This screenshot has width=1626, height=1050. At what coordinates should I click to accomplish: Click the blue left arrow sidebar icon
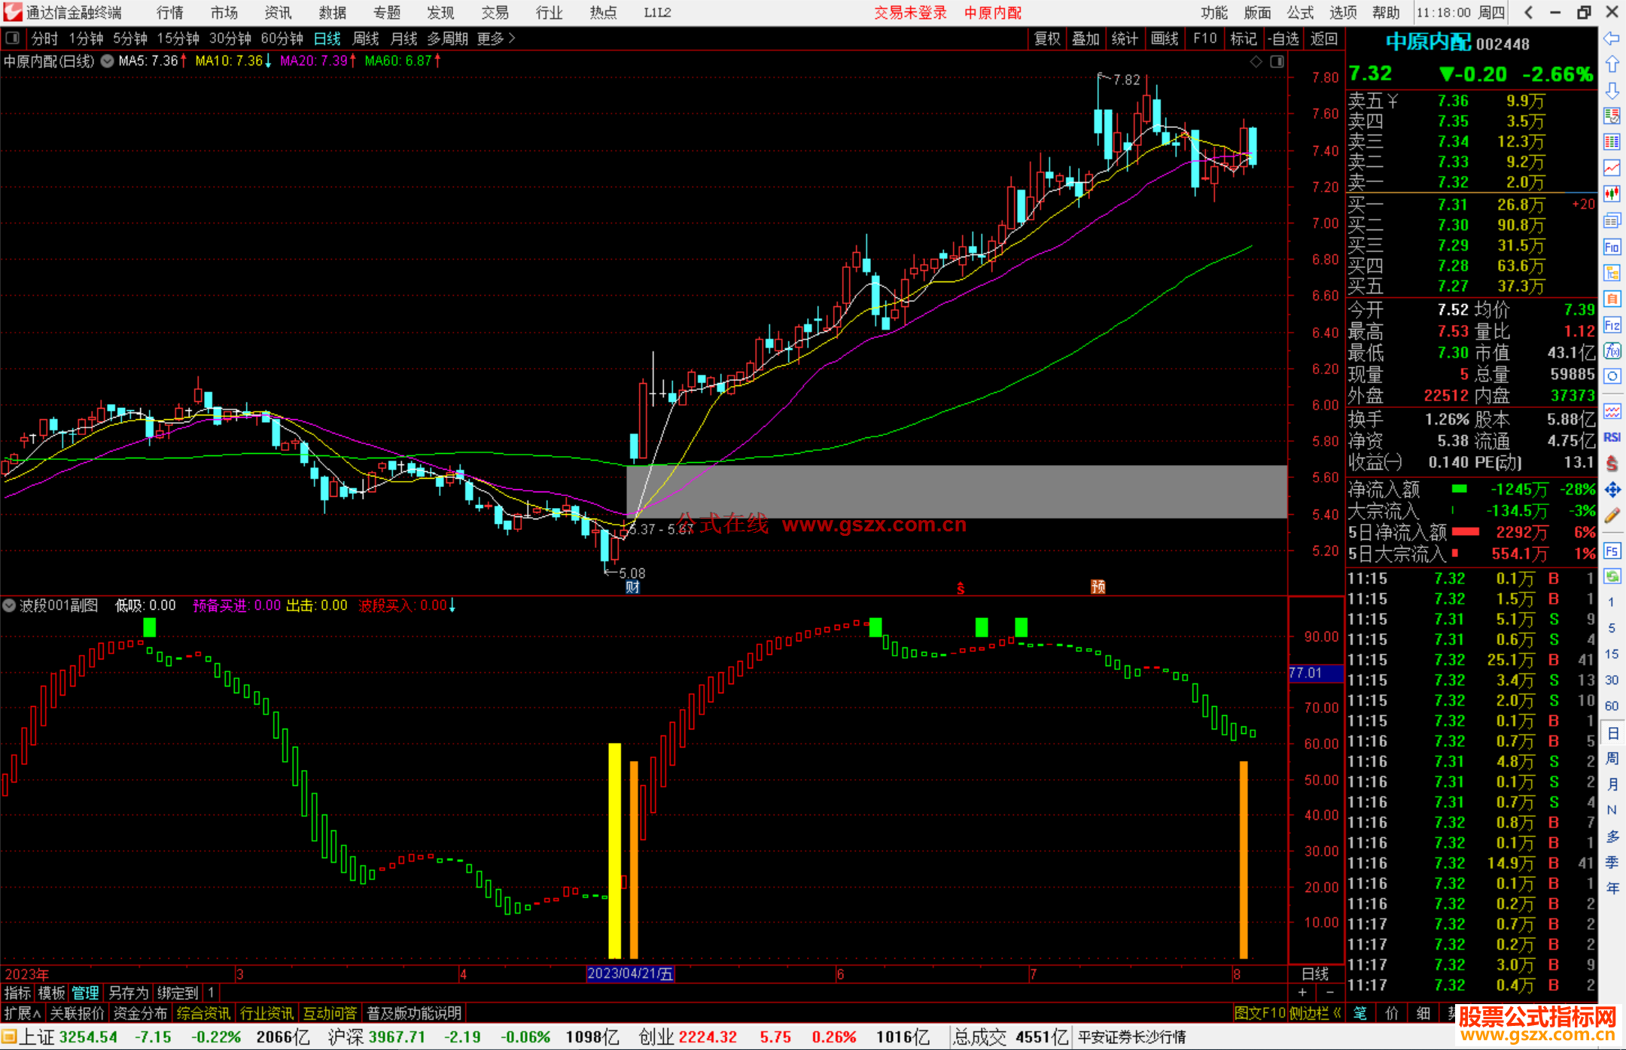(1612, 38)
